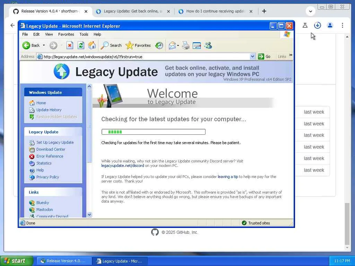Open the Windows Start button
The width and height of the screenshot is (355, 266).
[16, 261]
